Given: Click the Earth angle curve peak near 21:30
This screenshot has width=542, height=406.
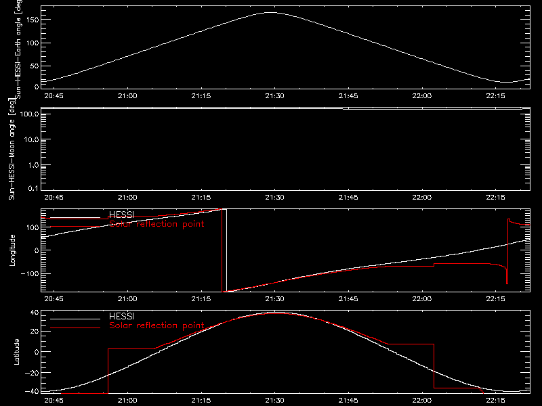Looking at the screenshot, I should point(272,12).
